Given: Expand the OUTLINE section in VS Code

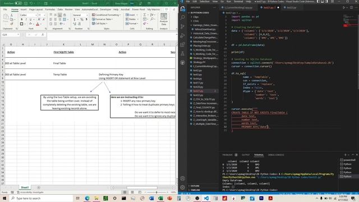Looking at the screenshot, I should pos(195,186).
